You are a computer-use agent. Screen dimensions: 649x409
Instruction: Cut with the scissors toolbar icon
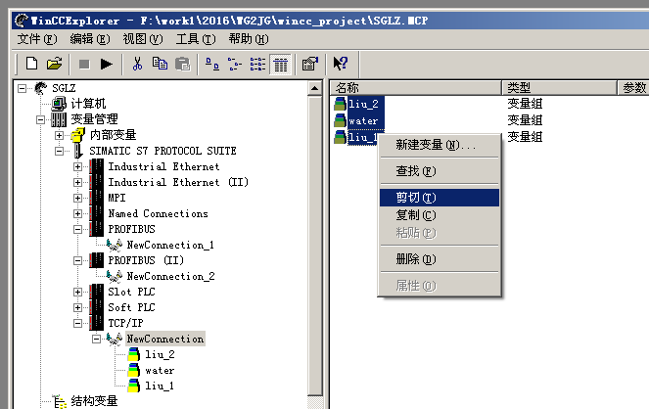(x=137, y=64)
